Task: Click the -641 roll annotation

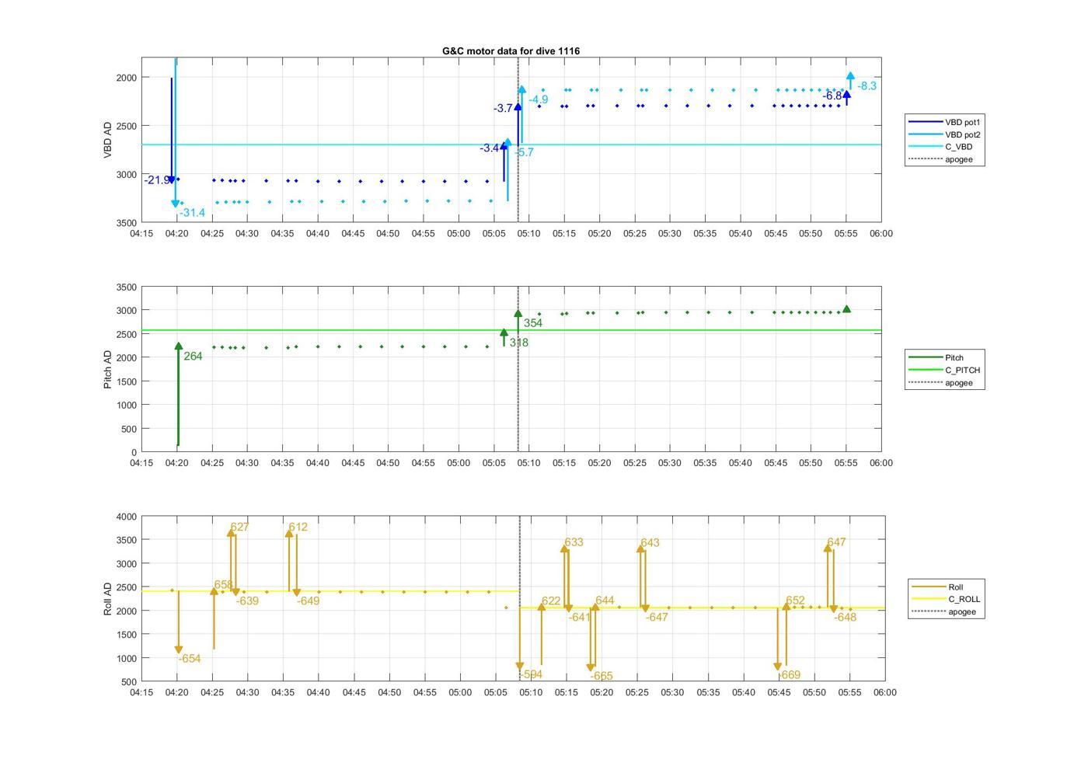Action: pos(580,618)
